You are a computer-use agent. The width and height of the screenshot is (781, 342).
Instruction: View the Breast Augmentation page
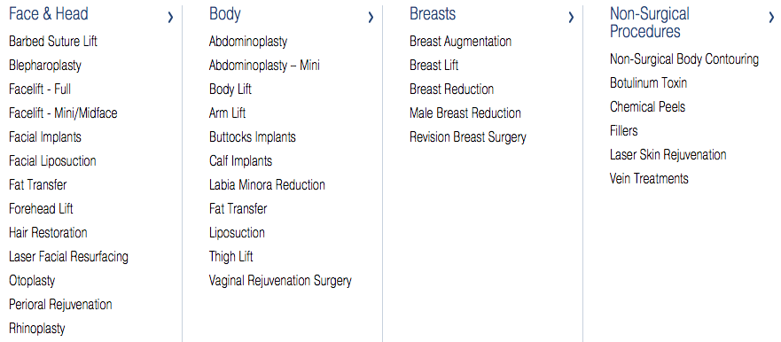pyautogui.click(x=460, y=42)
